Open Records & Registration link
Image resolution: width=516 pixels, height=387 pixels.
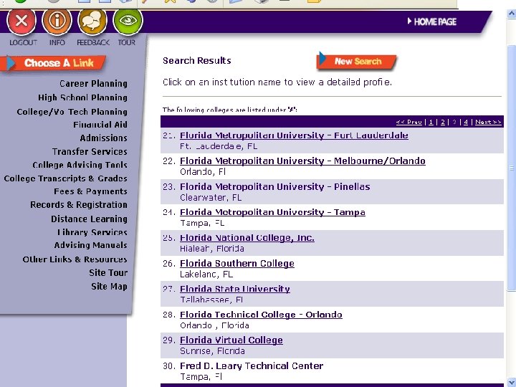(79, 205)
